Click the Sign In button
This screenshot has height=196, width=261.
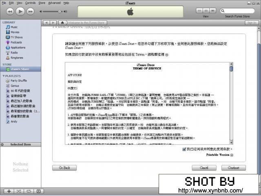pos(252,23)
